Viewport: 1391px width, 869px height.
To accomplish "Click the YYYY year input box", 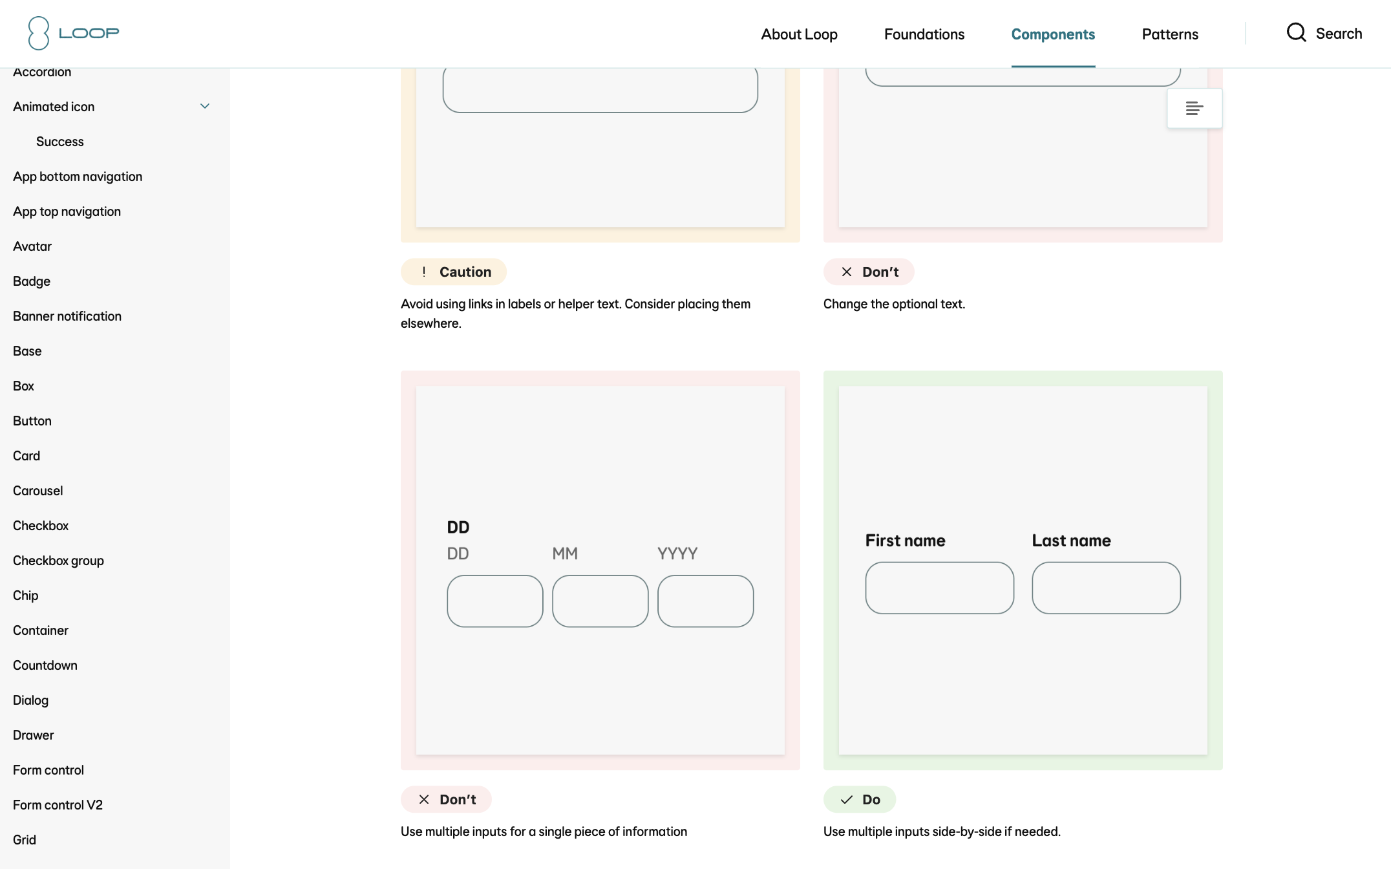I will 705,601.
